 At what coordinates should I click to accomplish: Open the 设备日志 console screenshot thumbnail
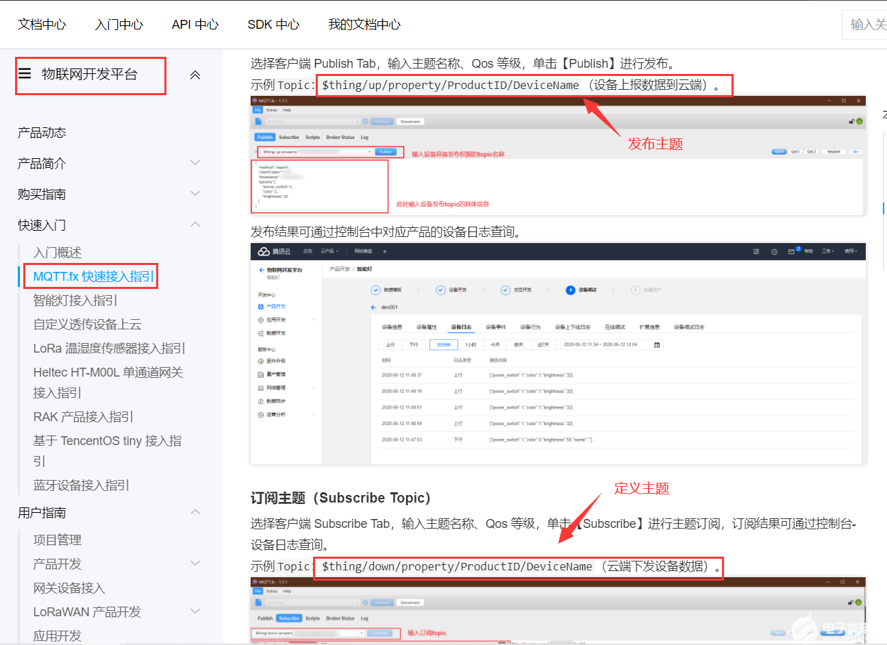558,353
